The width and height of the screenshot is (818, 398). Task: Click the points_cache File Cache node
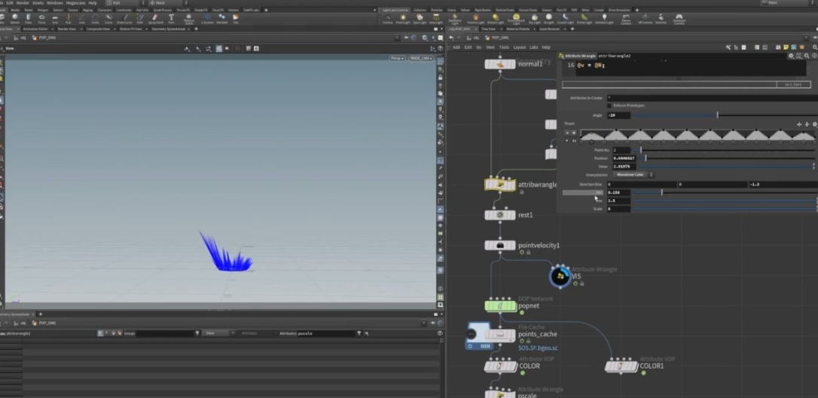pyautogui.click(x=499, y=335)
